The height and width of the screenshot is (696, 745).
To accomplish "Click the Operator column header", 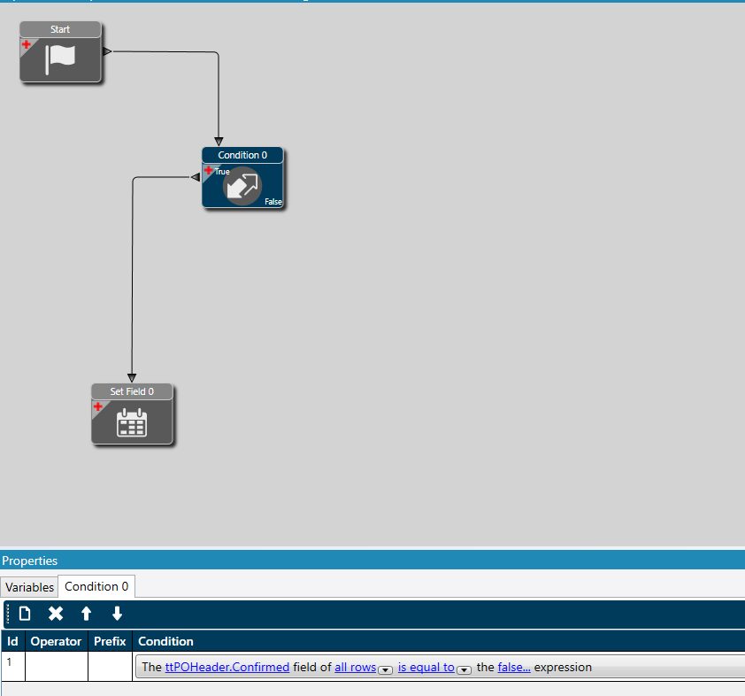I will (x=57, y=641).
